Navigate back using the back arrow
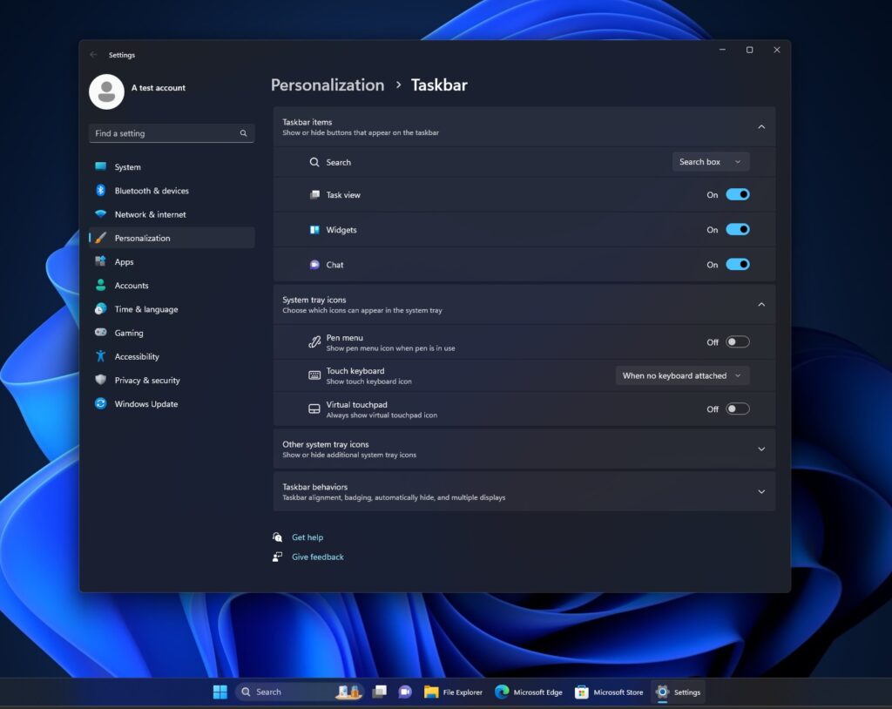Image resolution: width=892 pixels, height=709 pixels. 93,54
